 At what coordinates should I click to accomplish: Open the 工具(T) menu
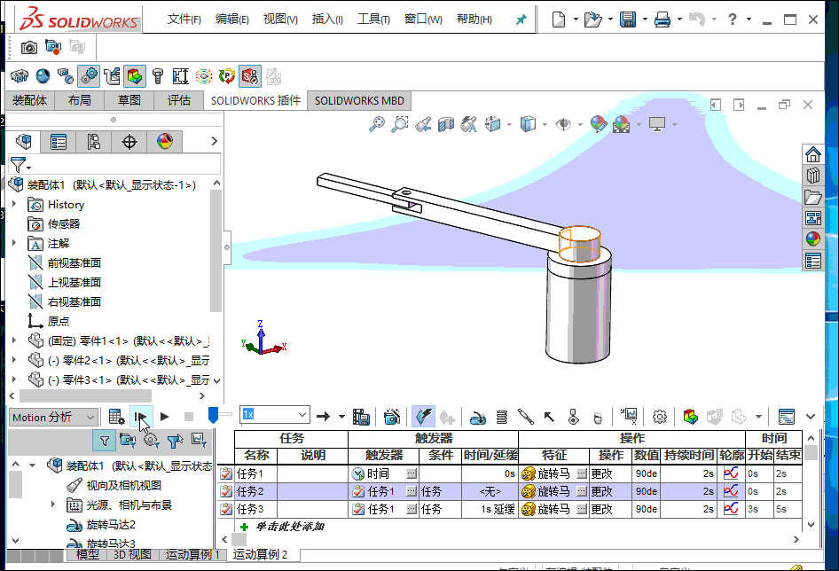tap(373, 20)
